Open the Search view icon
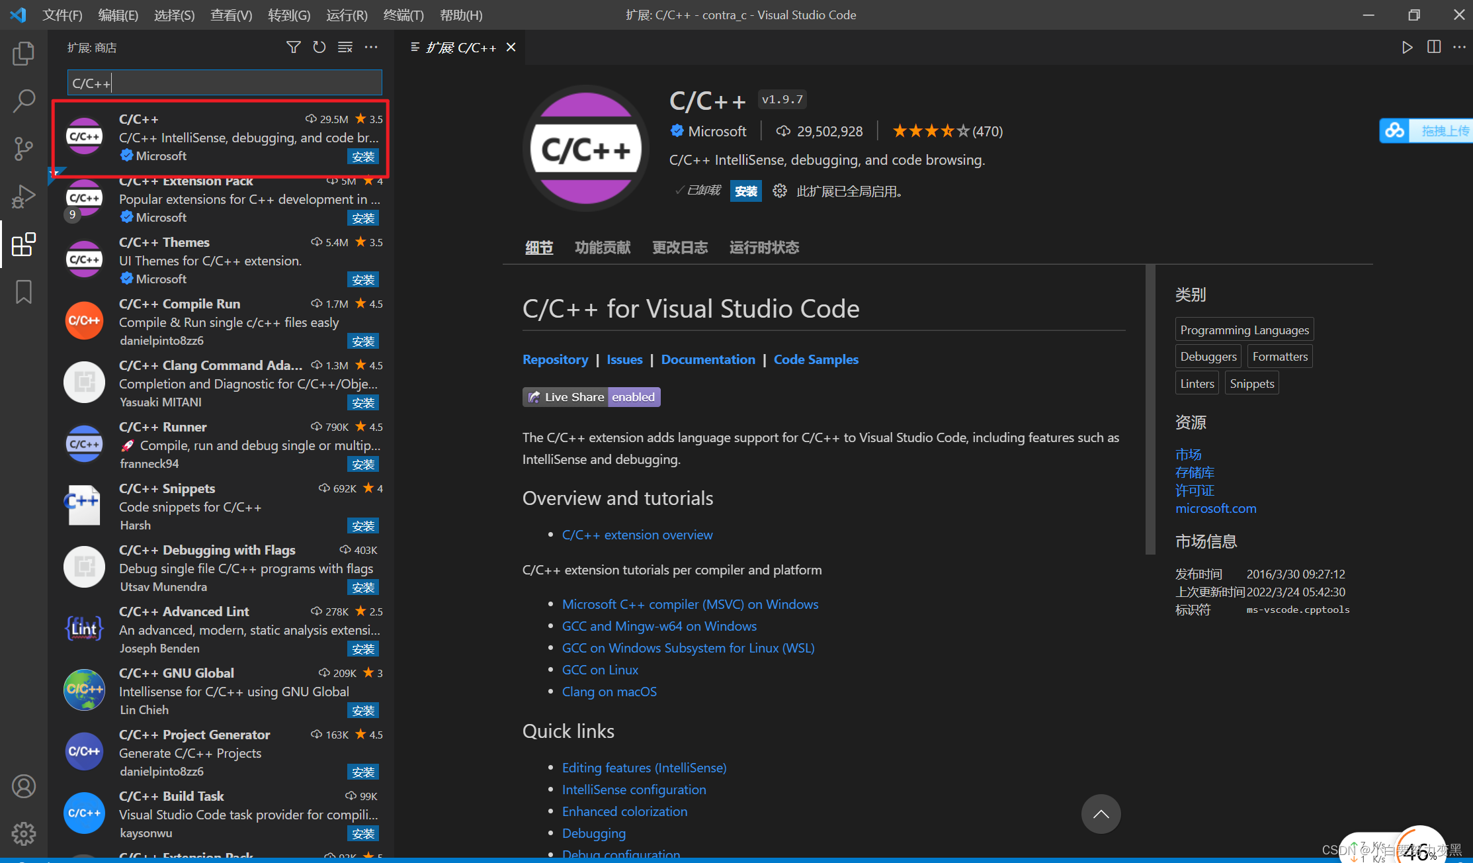1473x863 pixels. [x=24, y=101]
